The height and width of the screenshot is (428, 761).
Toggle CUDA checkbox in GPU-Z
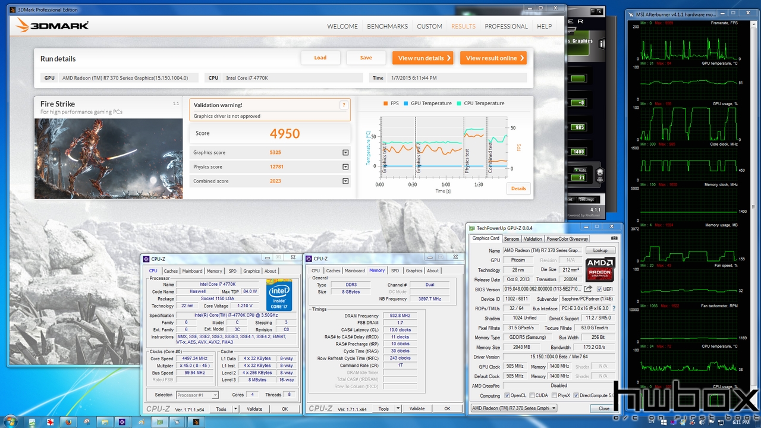531,395
